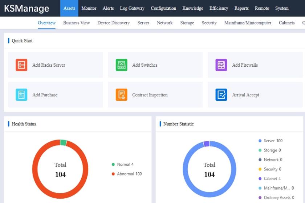This screenshot has height=203, width=305.
Task: Open the Arrival Accept quick start
Action: pos(255,95)
